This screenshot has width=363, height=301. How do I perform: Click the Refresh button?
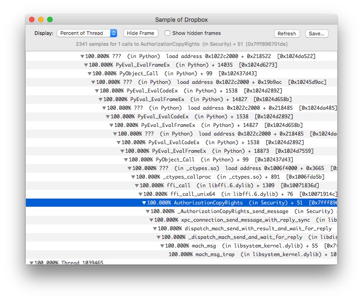287,34
